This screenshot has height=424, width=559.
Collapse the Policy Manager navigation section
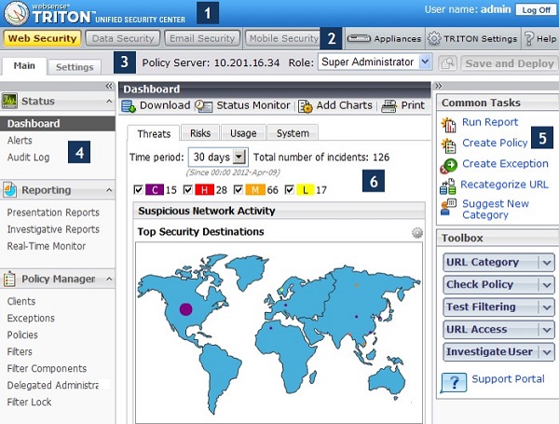109,279
